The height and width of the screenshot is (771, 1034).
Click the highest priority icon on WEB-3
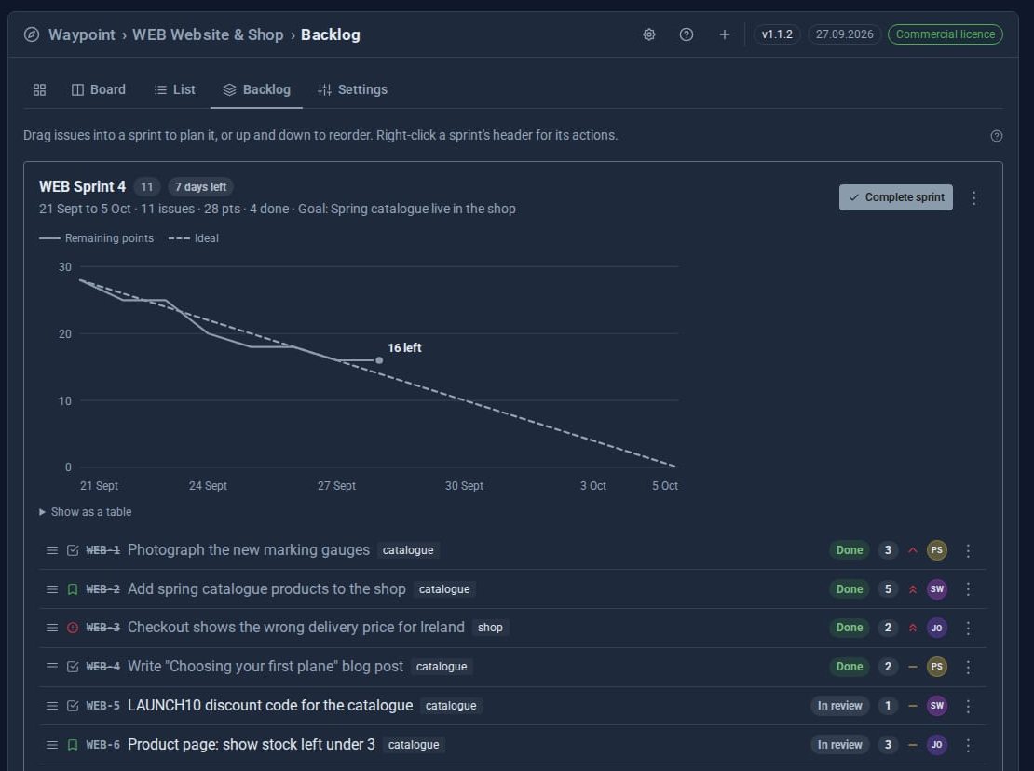[913, 628]
